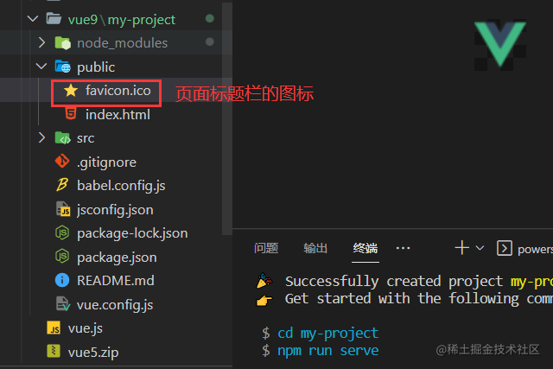Screen dimensions: 553x369
Task: Select the 终端 panel tab
Action: click(x=365, y=248)
